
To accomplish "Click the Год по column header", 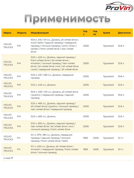I will point(95,33).
